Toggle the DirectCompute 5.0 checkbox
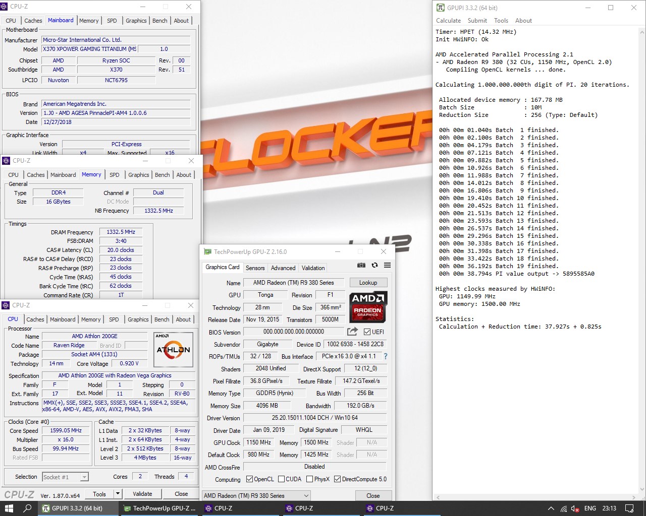 point(337,479)
